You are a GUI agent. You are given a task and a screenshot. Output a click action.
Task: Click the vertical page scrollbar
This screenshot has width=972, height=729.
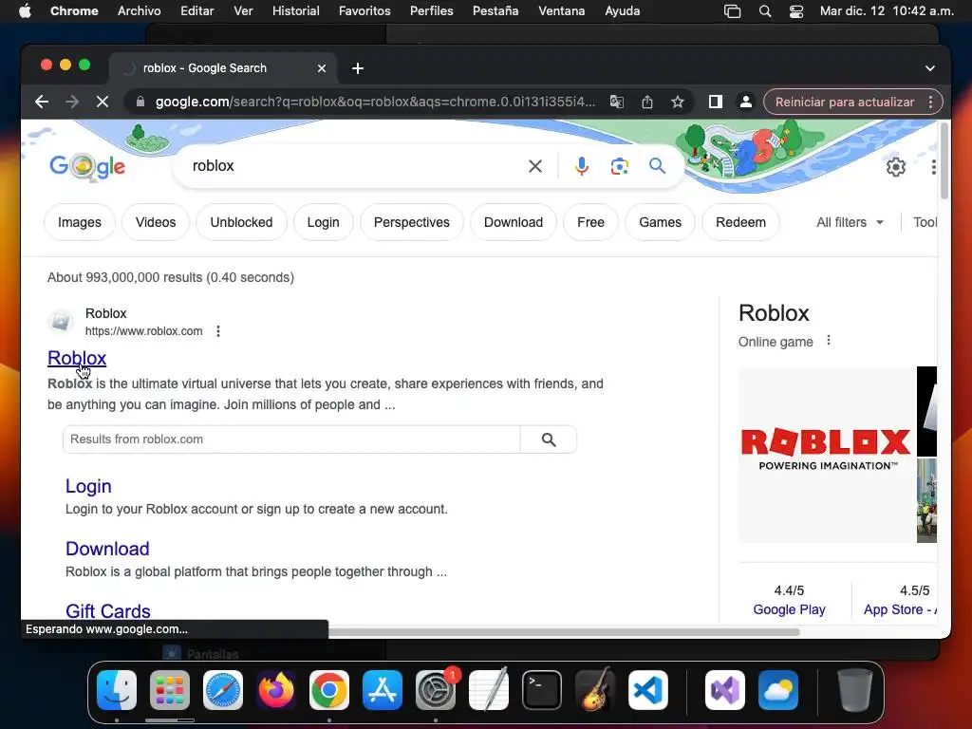click(944, 160)
